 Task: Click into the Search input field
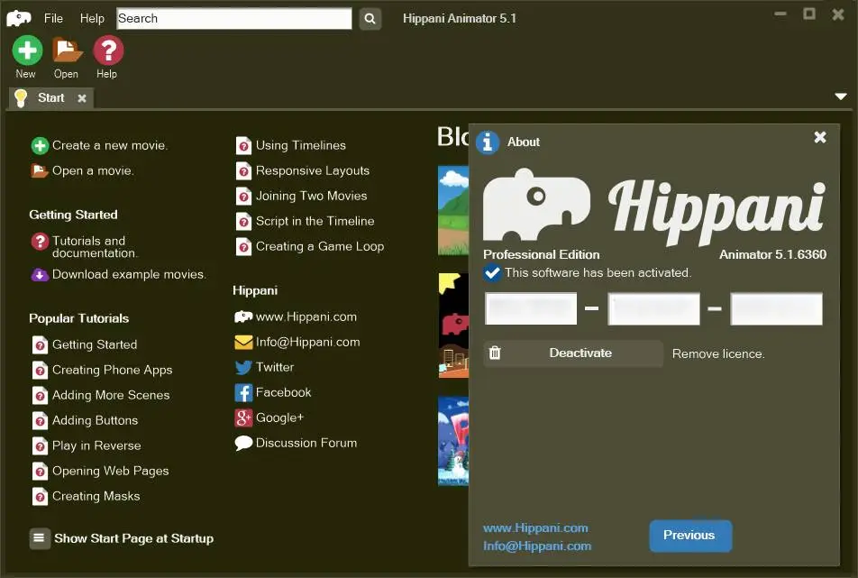coord(234,19)
